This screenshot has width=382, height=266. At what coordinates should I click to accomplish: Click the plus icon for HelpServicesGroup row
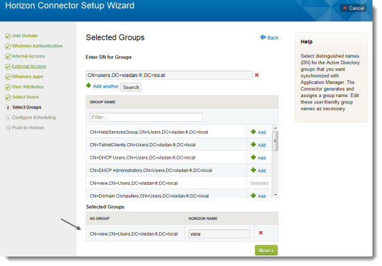click(x=253, y=132)
